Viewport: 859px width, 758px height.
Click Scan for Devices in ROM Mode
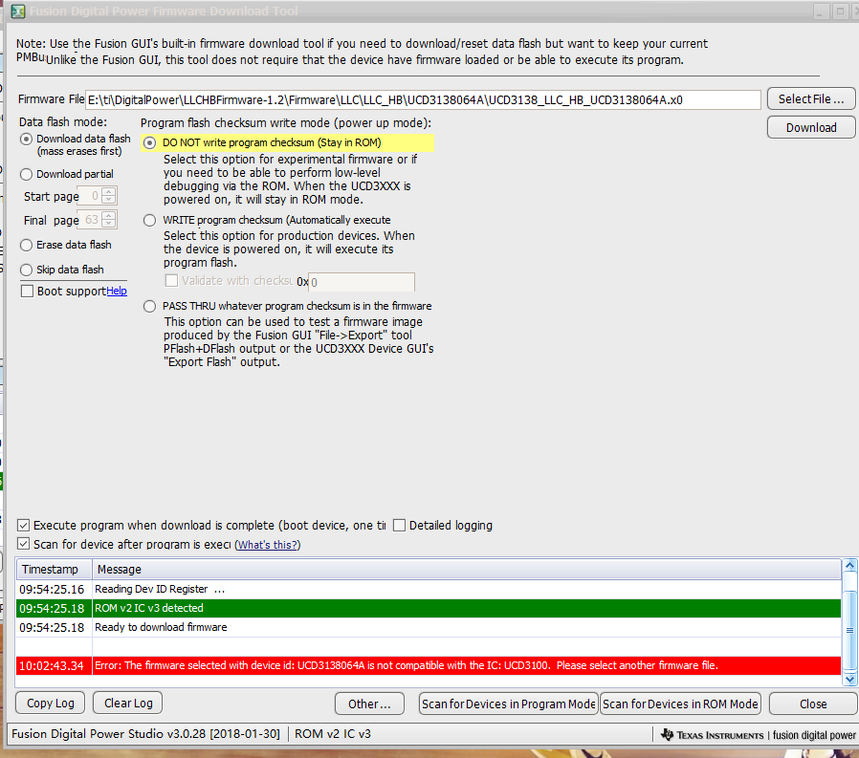pos(681,704)
